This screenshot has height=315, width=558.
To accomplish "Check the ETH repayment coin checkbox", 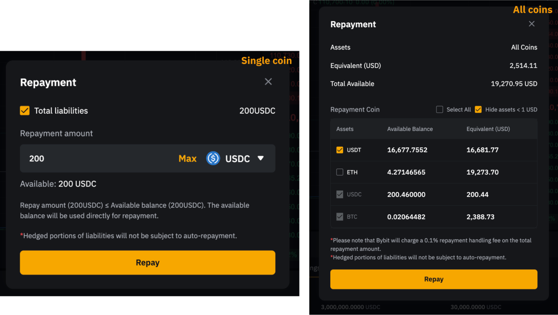I will click(340, 172).
